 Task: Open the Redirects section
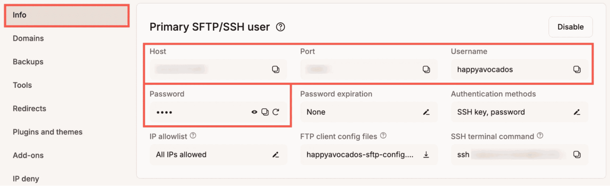pyautogui.click(x=29, y=108)
